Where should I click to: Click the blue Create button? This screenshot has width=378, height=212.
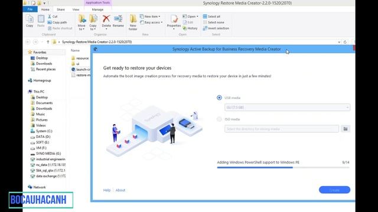click(x=334, y=190)
